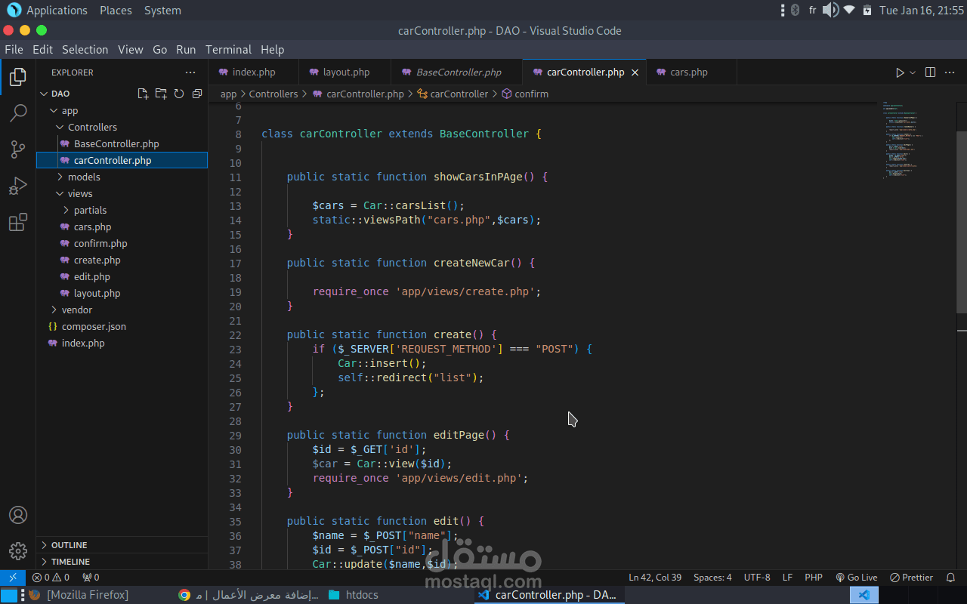Open the Manage gear icon
The height and width of the screenshot is (604, 967).
[18, 551]
